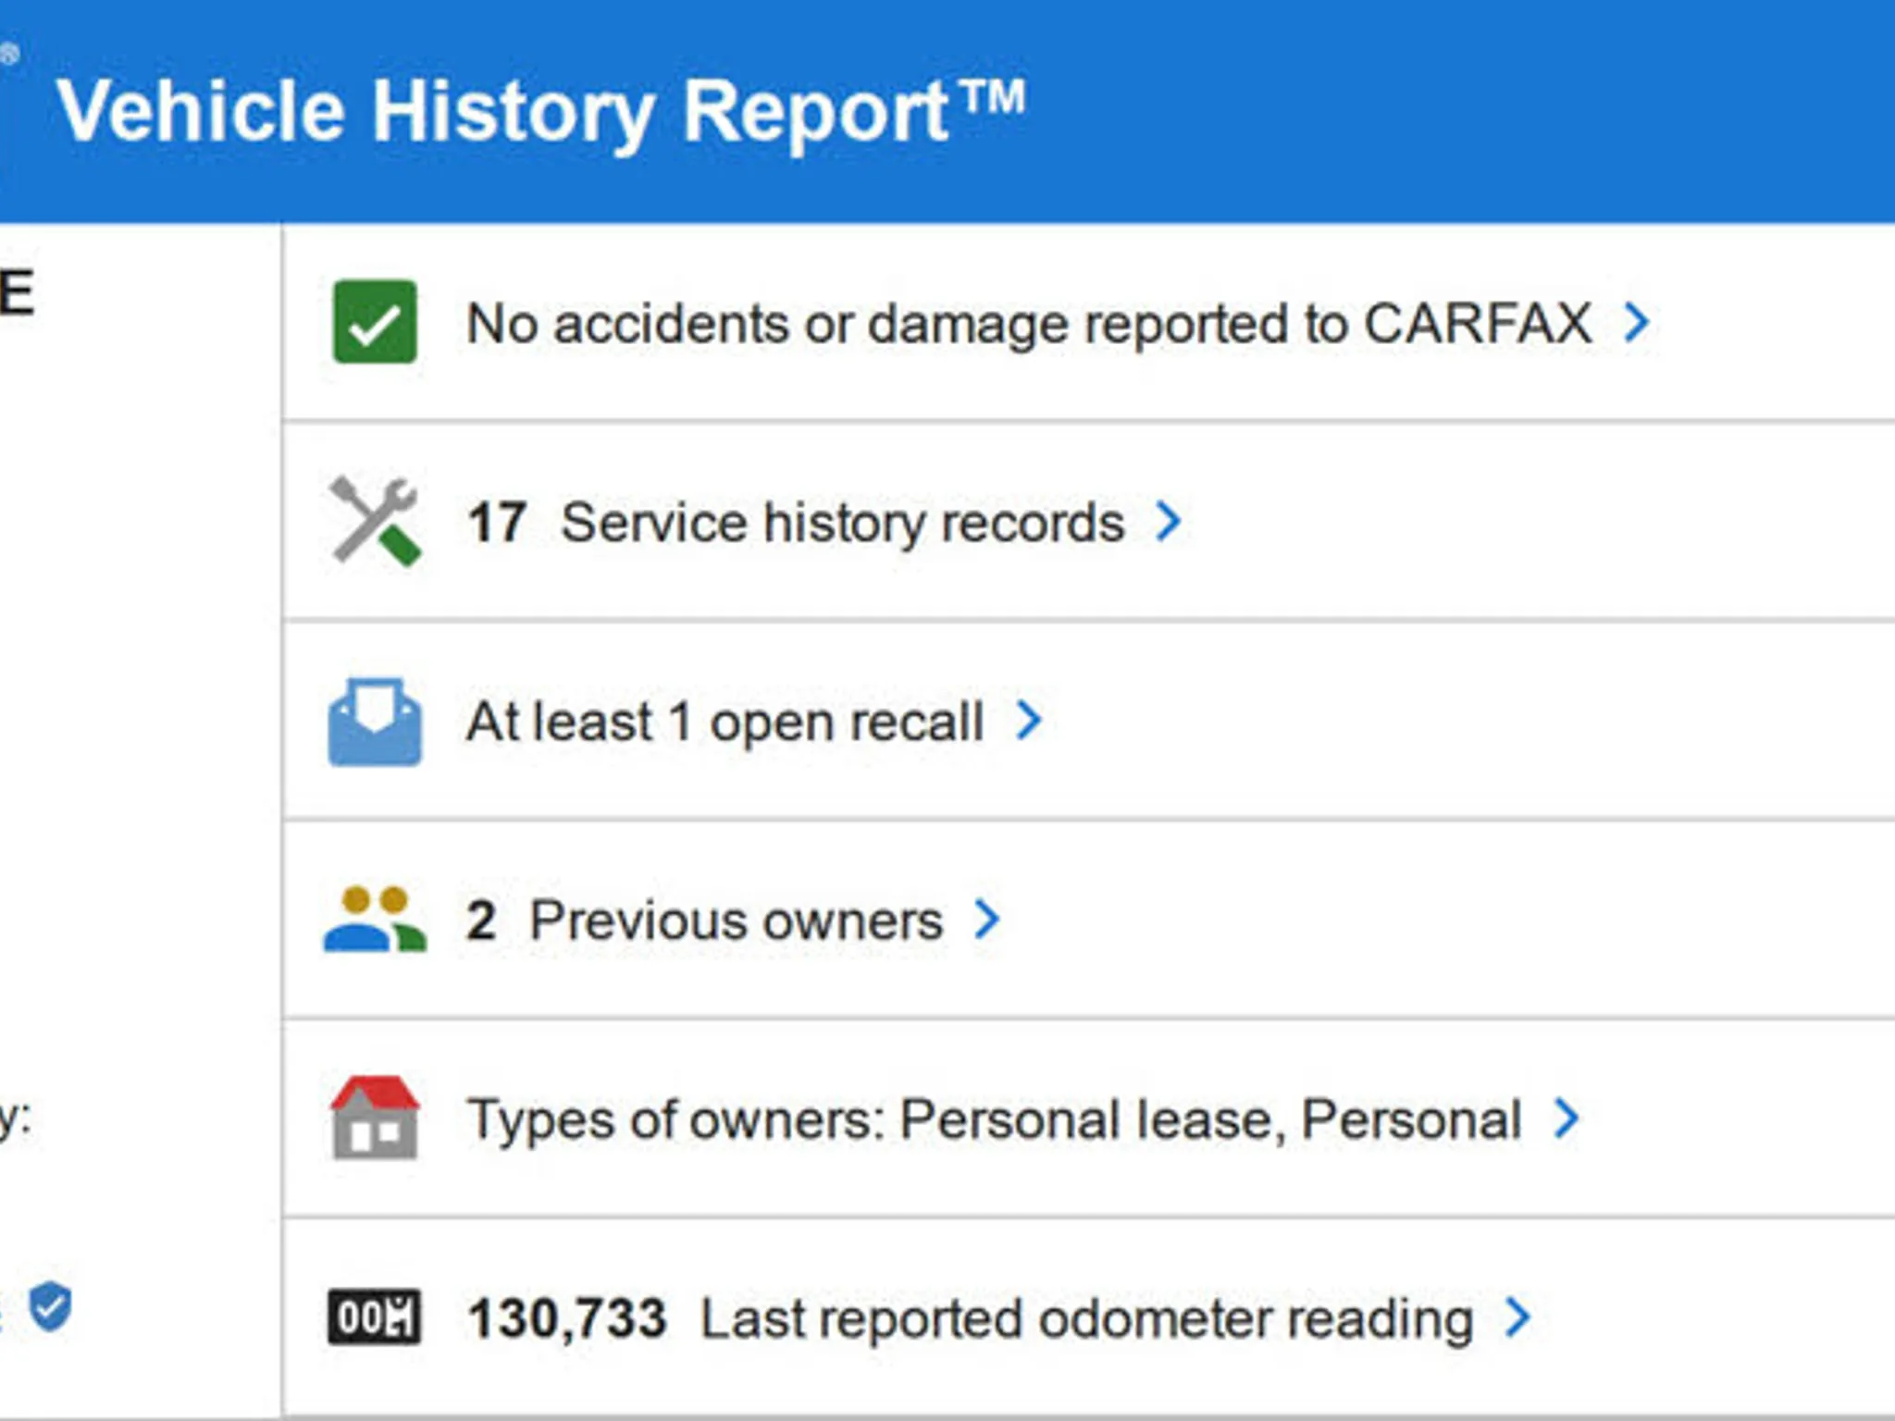Viewport: 1895px width, 1421px height.
Task: Open Last reported odometer reading link
Action: 1085,1318
